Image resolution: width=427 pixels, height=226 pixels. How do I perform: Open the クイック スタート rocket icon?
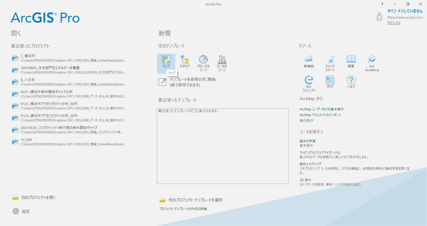point(330,59)
